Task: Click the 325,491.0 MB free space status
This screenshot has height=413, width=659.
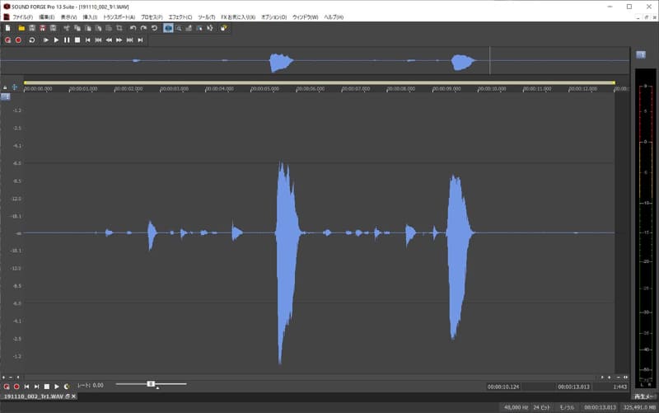Action: click(x=640, y=407)
